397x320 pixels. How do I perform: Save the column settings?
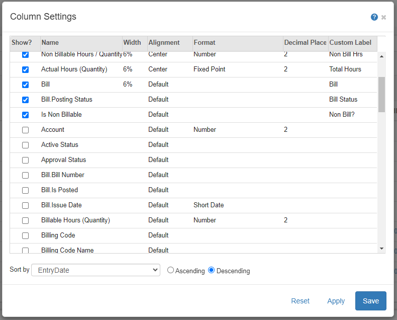click(371, 301)
